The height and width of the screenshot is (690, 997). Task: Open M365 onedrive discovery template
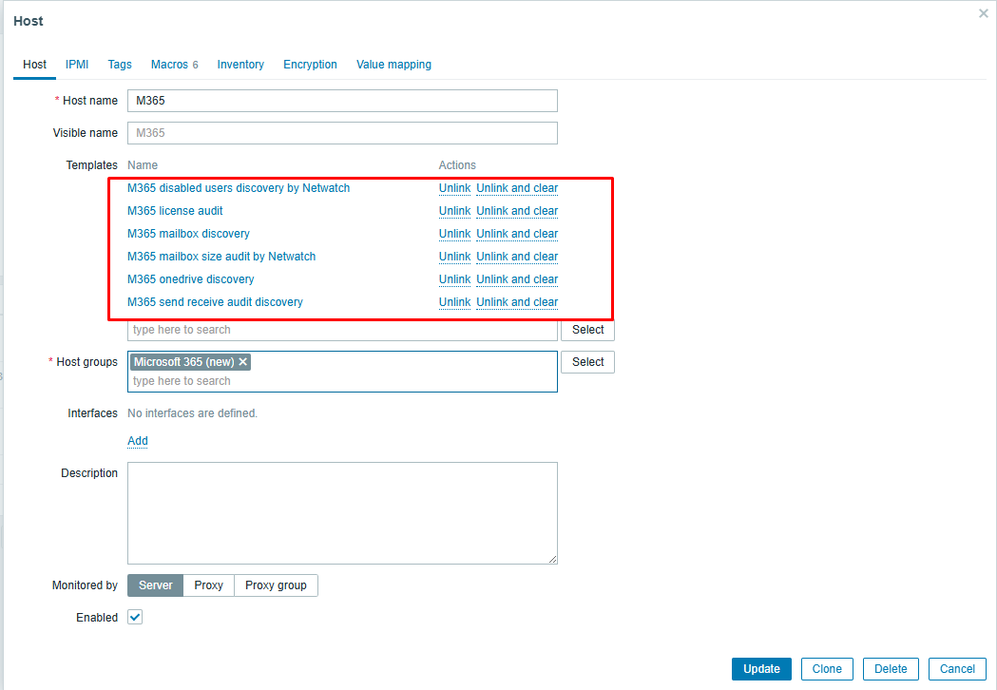191,279
